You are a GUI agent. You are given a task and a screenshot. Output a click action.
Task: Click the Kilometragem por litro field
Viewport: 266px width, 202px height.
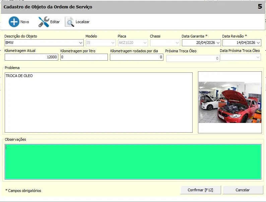[84, 57]
